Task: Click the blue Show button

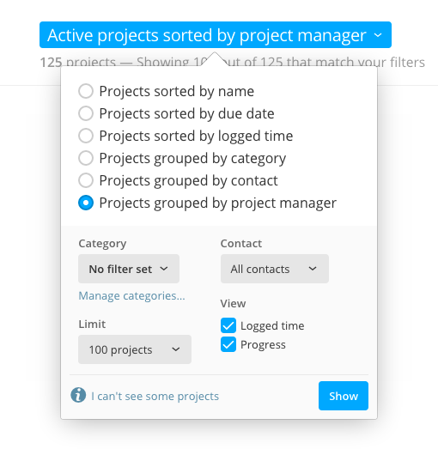Action: coord(344,396)
